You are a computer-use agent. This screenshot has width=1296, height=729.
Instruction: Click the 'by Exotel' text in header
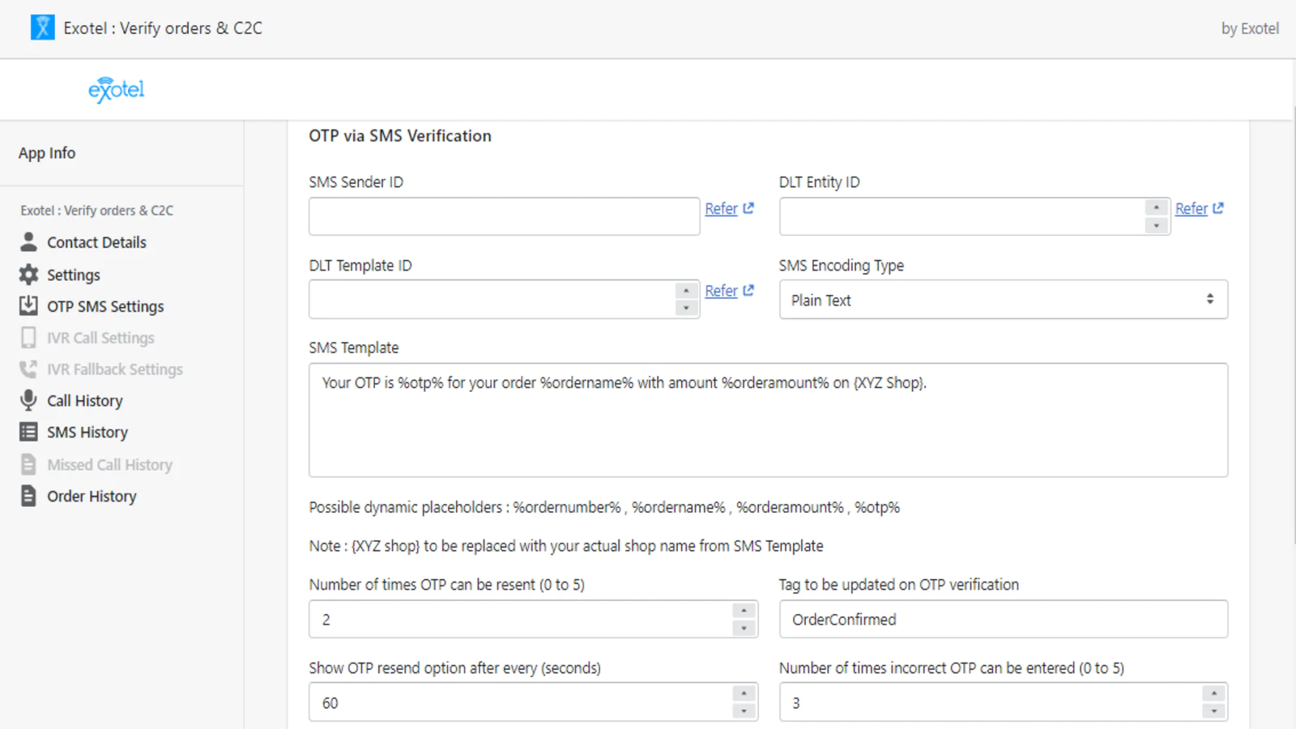click(1250, 28)
